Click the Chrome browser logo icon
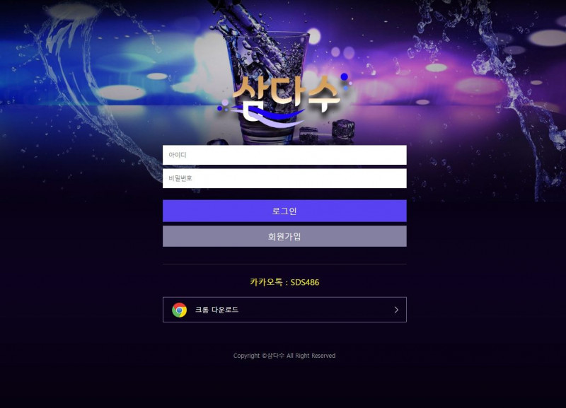The width and height of the screenshot is (566, 408). pyautogui.click(x=180, y=310)
